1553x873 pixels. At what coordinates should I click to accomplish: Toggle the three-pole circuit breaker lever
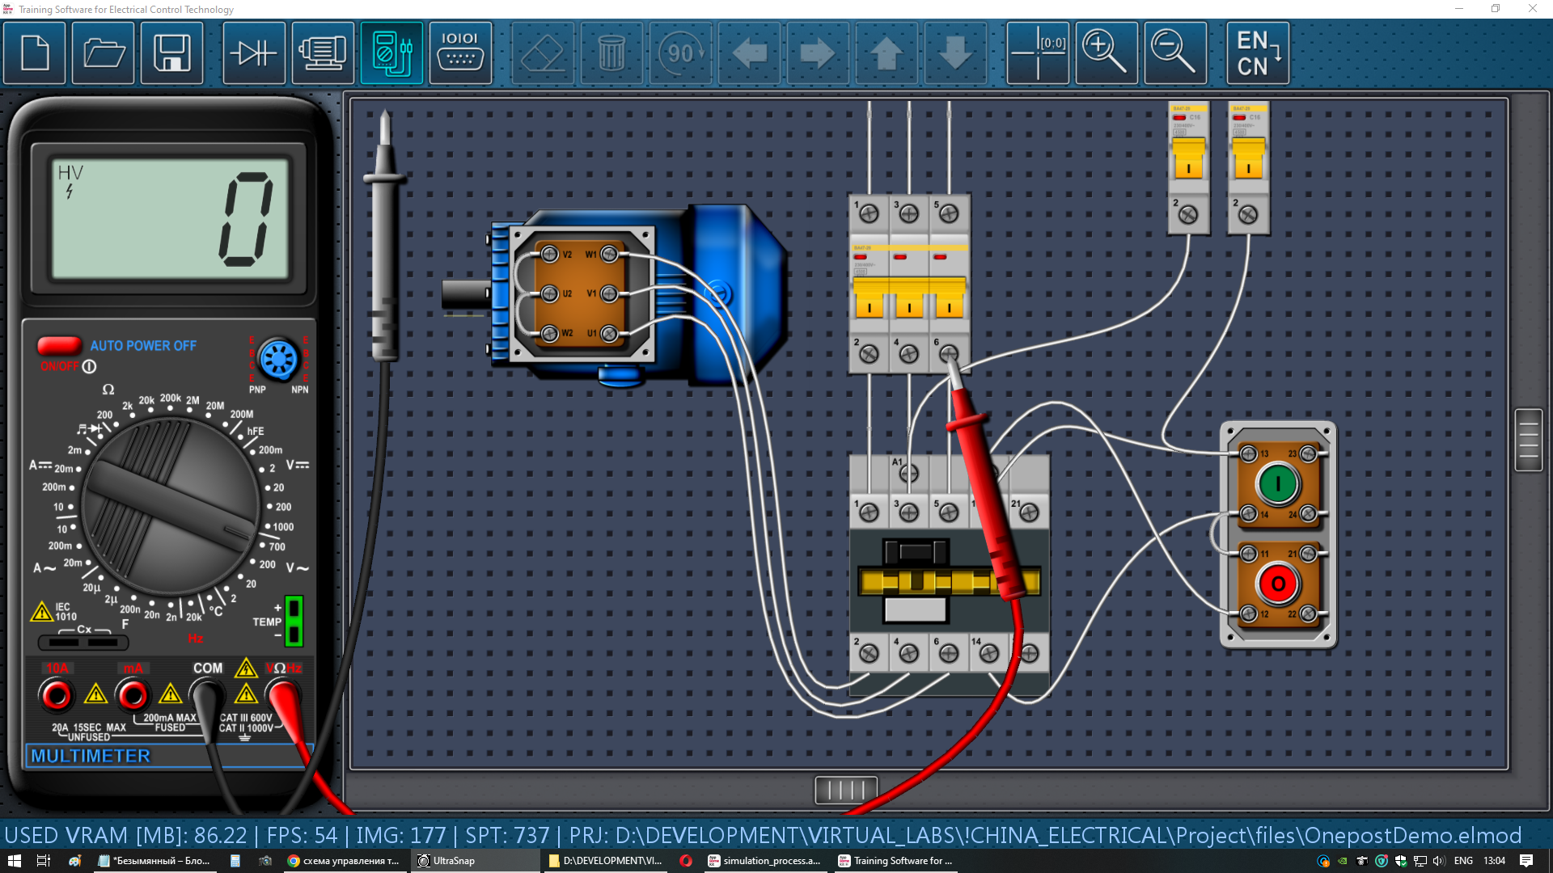click(909, 297)
